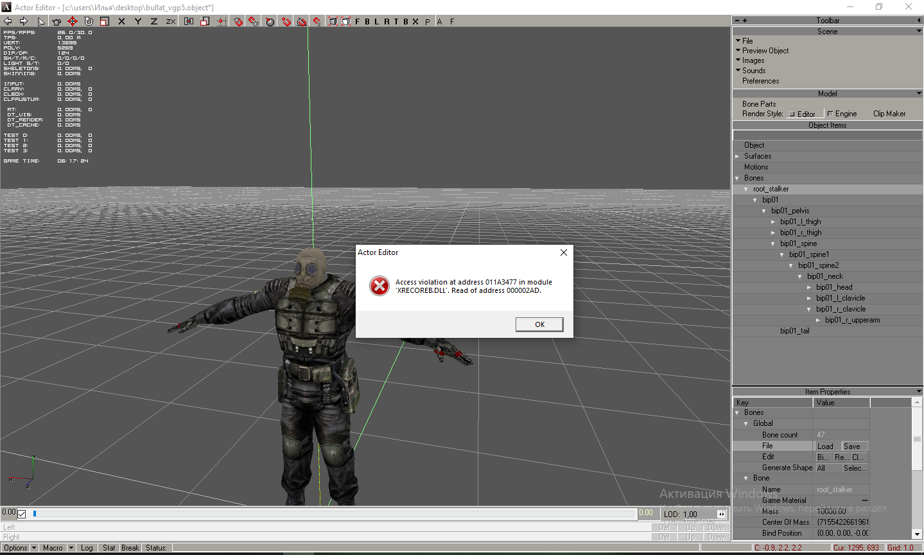
Task: Toggle the Z axis constraint
Action: (x=154, y=21)
